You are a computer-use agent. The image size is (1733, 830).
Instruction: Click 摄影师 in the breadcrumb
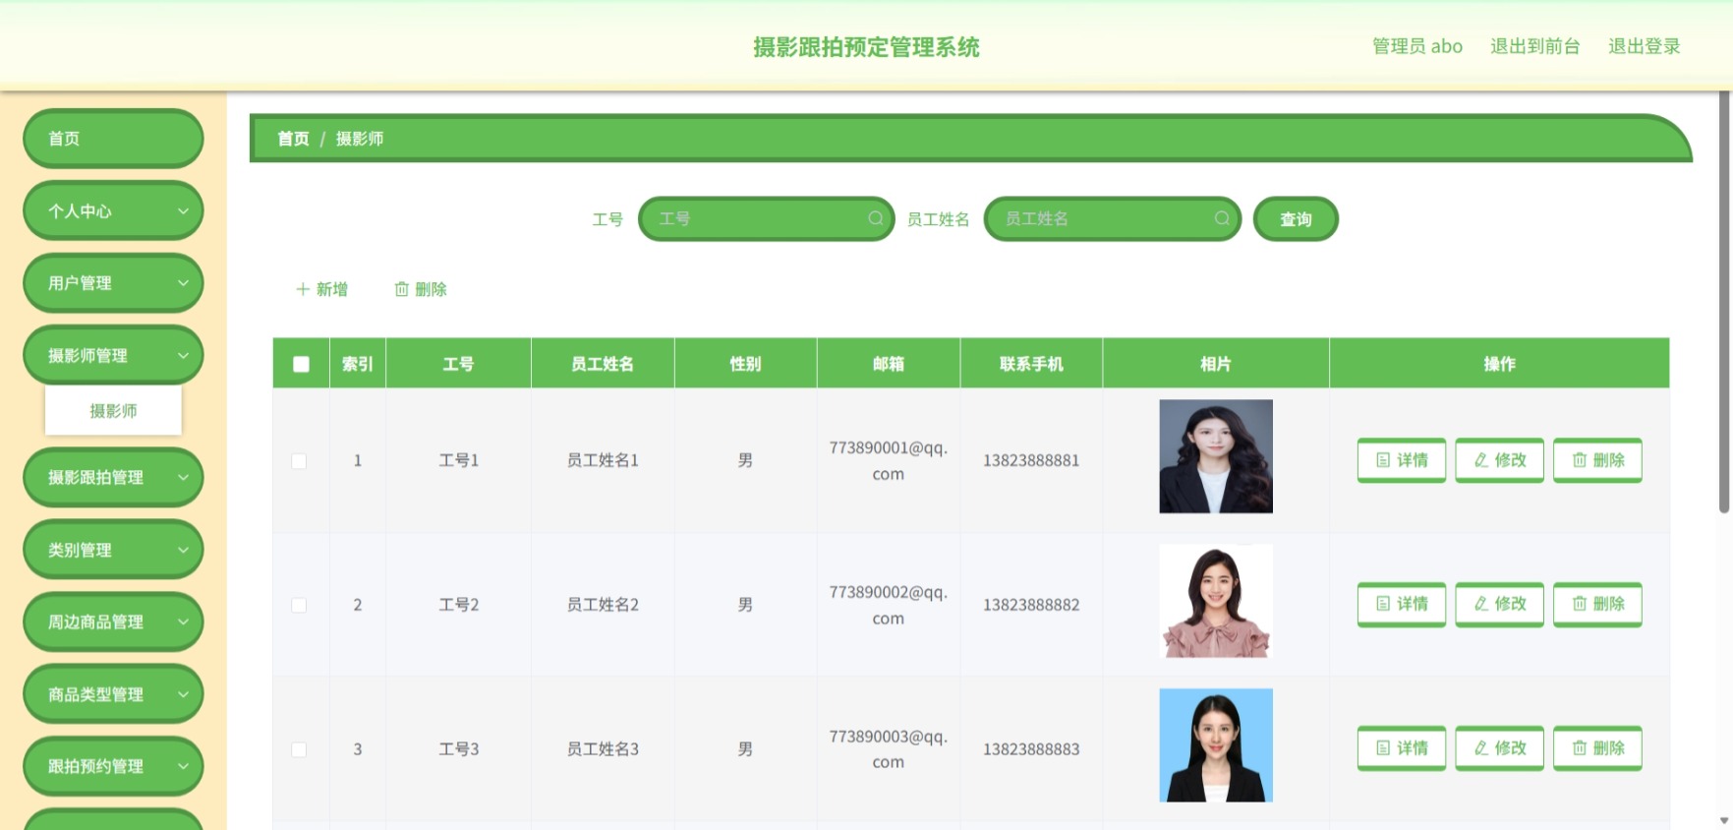360,139
